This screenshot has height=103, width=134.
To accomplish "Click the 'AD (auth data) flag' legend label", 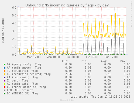I will pyautogui.click(x=22, y=84).
